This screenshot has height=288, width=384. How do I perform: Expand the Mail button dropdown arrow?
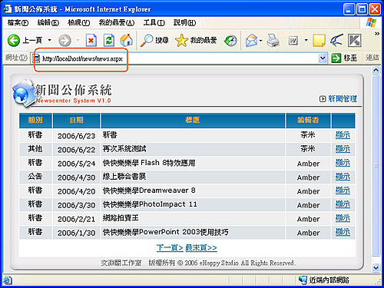point(260,41)
